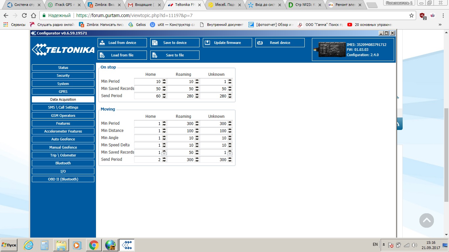Switch to SMS \ Call Settings section
Viewport: 449px width, 252px height.
[x=63, y=107]
